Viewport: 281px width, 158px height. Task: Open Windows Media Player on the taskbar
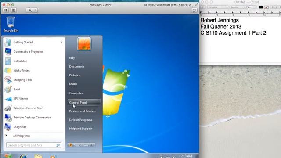pos(53,157)
